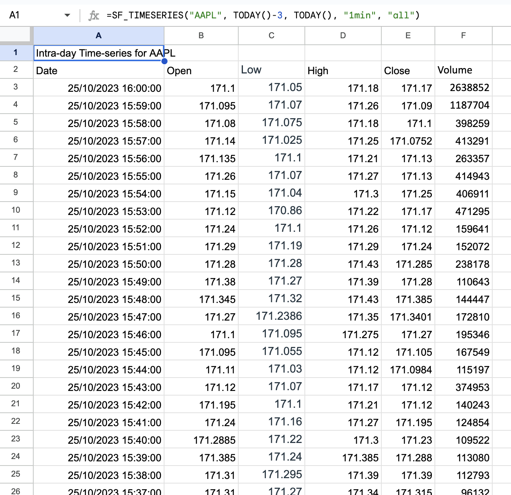Viewport: 511px width, 495px height.
Task: Click the 'Open' header cell
Action: point(201,70)
